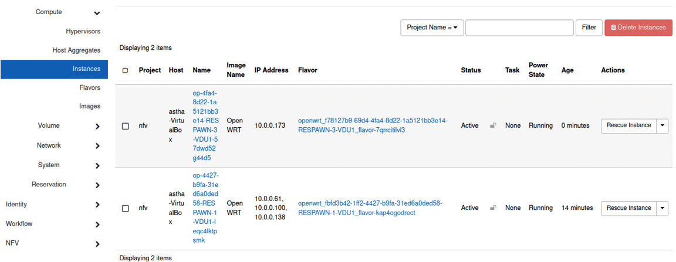Expand the Network sidebar section
Image resolution: width=676 pixels, height=262 pixels.
pos(97,146)
